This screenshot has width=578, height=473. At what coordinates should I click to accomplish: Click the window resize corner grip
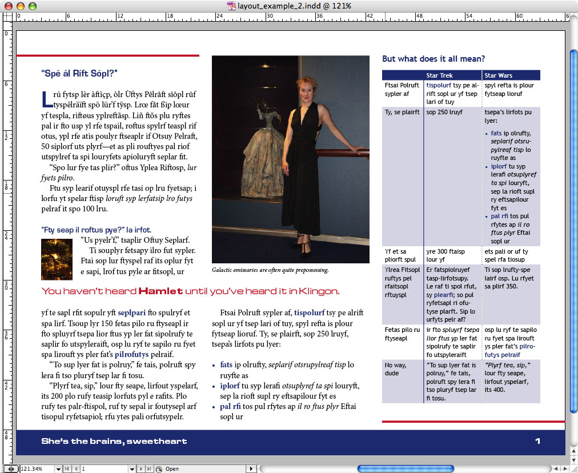[x=574, y=469]
